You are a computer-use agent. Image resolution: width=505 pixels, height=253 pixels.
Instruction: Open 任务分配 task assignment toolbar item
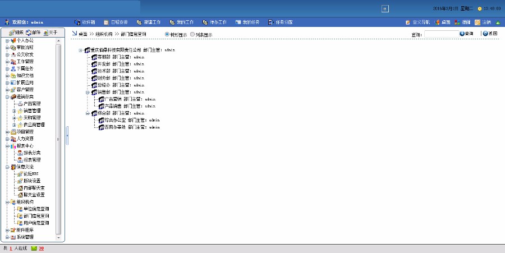pyautogui.click(x=281, y=22)
